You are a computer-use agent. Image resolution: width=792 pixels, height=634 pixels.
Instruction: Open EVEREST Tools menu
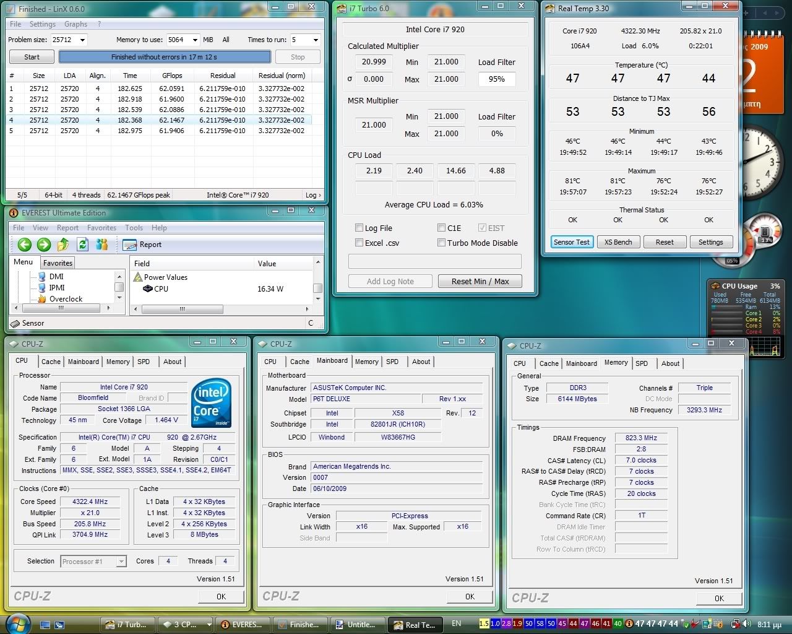(134, 228)
